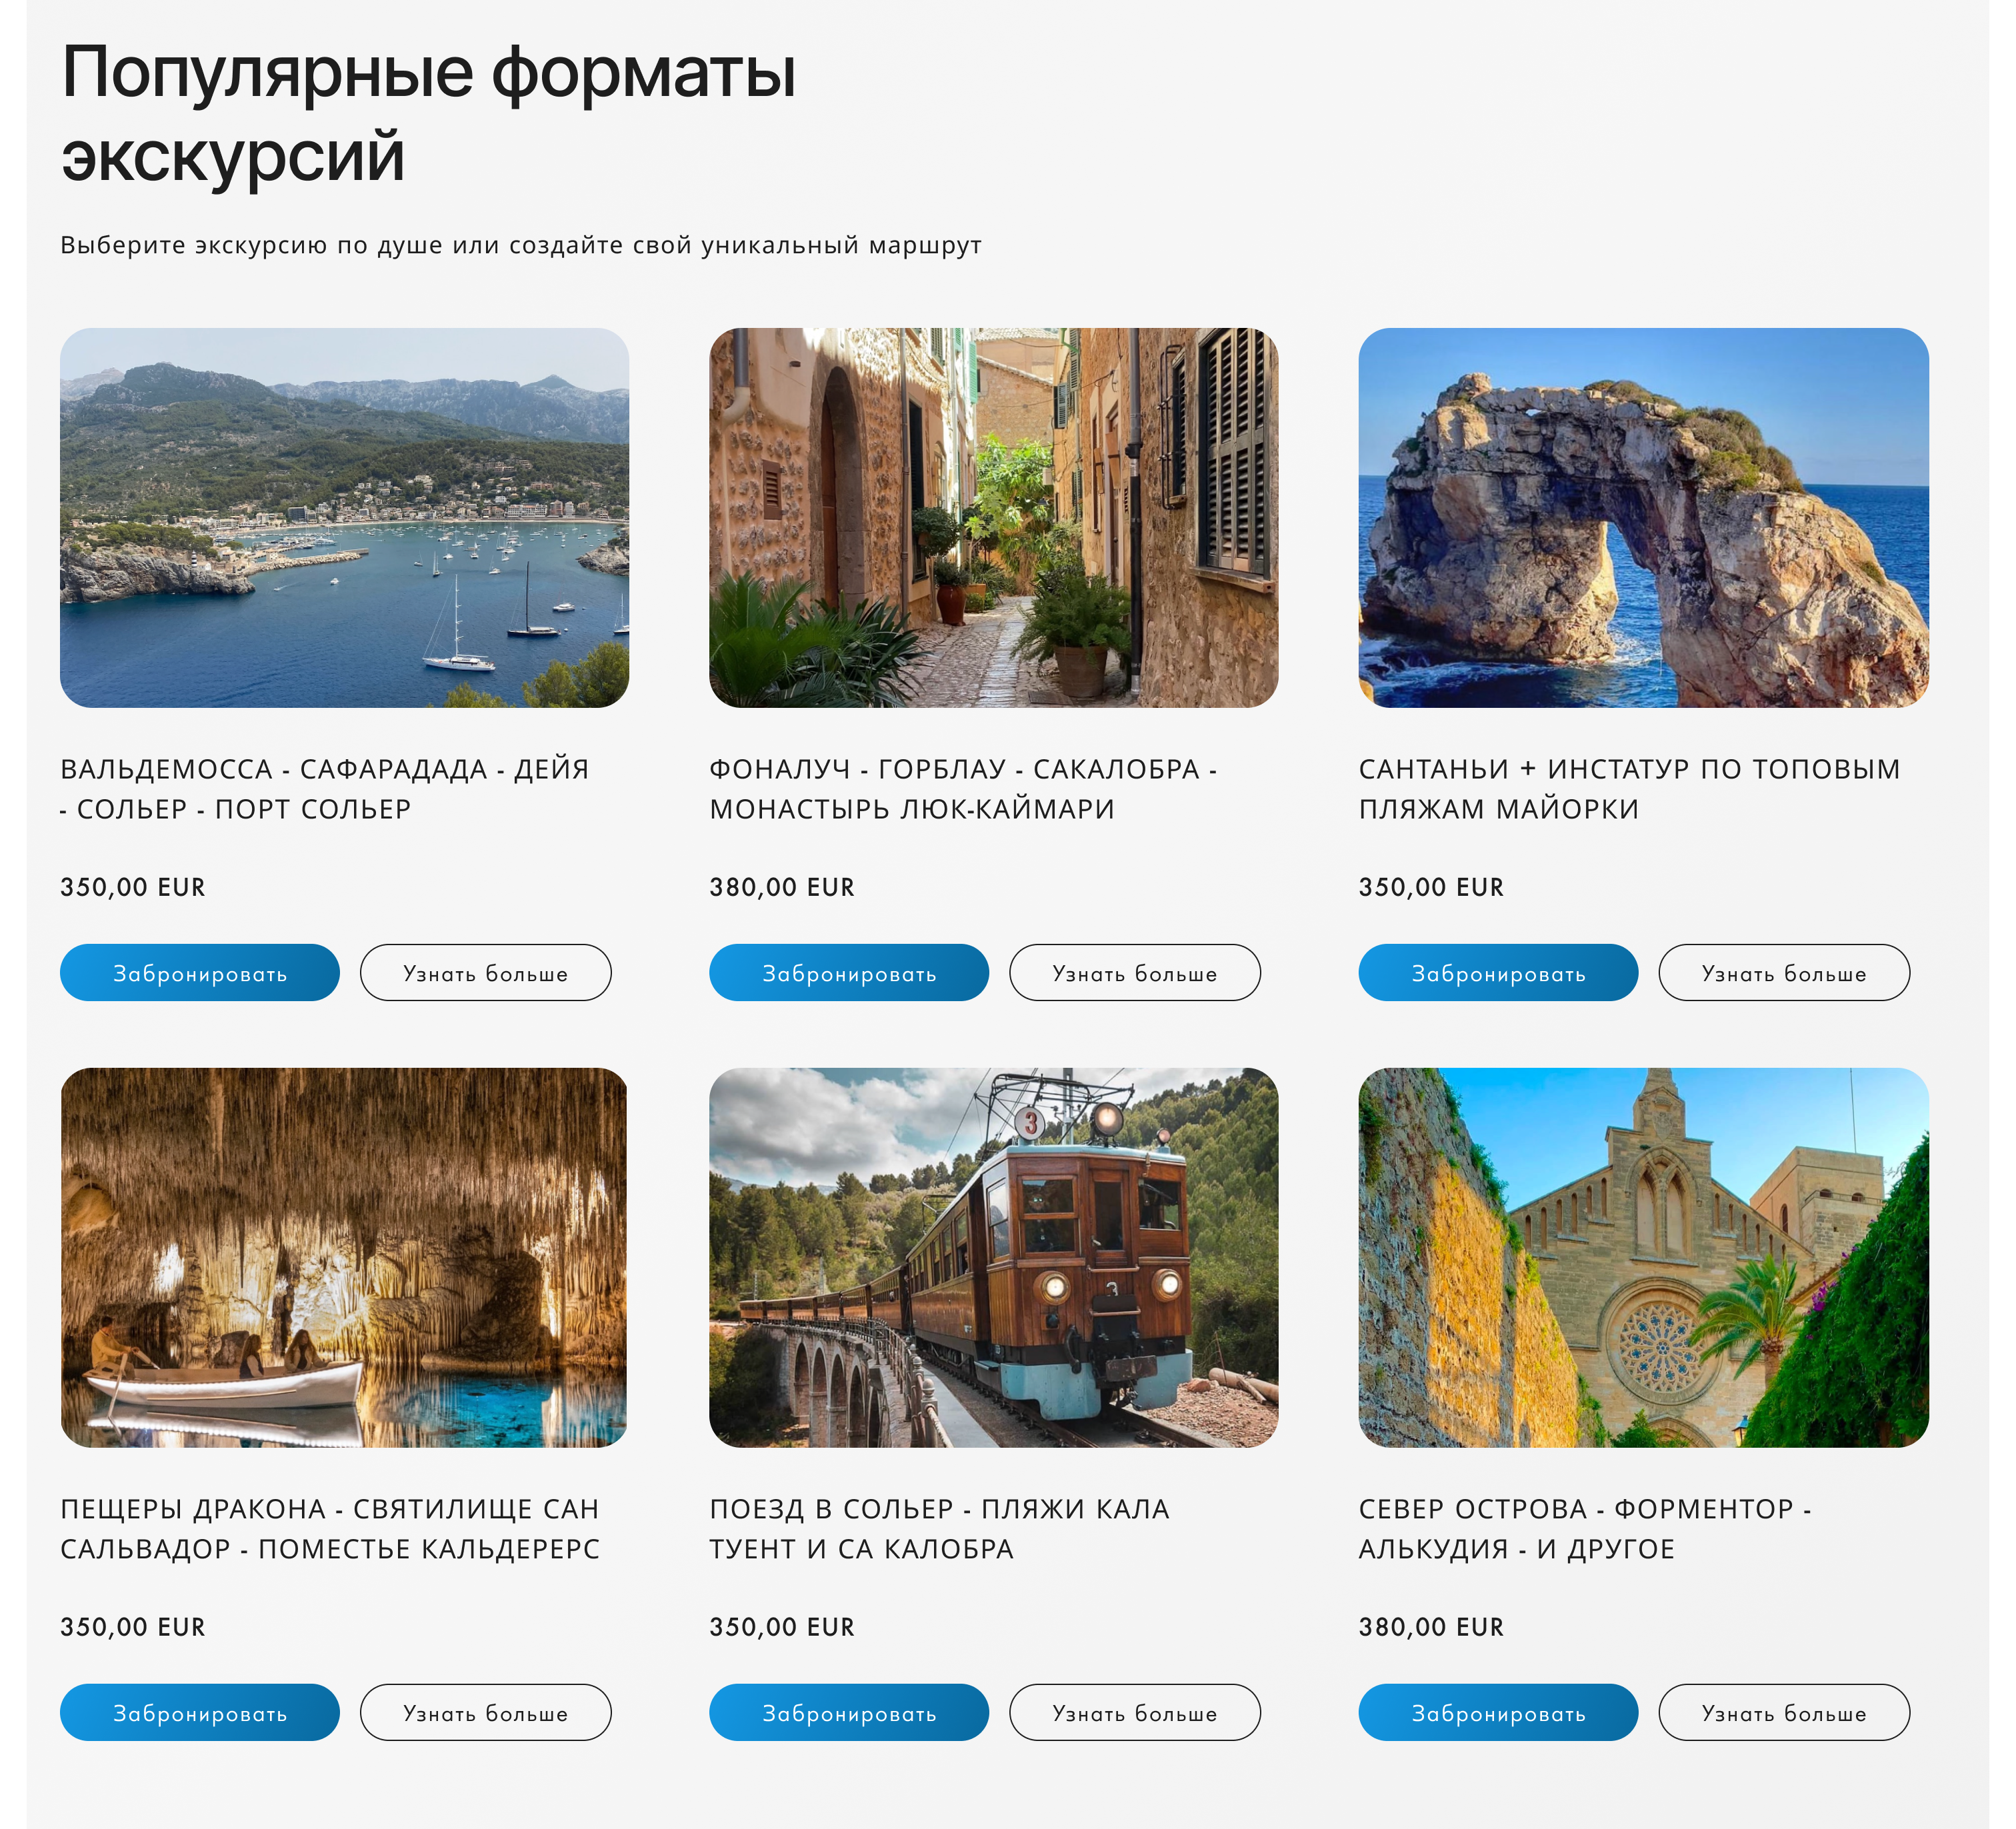Image resolution: width=2016 pixels, height=1829 pixels.
Task: Click 'Узнать больше' under the Soller train tour
Action: [x=1134, y=1712]
